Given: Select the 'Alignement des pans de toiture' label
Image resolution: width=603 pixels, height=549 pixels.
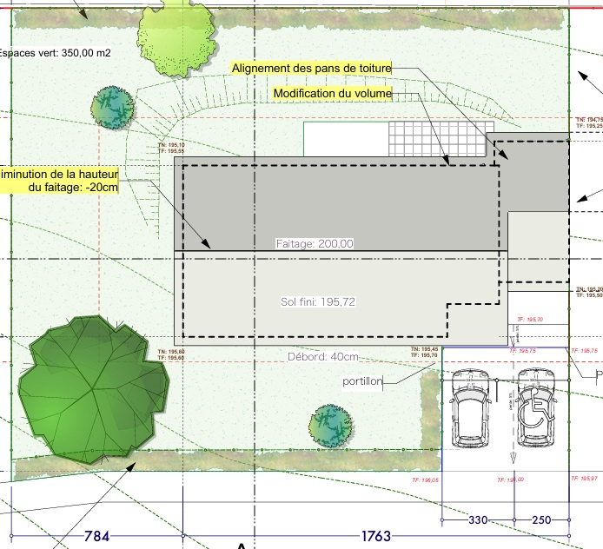Looking at the screenshot, I should coord(312,68).
